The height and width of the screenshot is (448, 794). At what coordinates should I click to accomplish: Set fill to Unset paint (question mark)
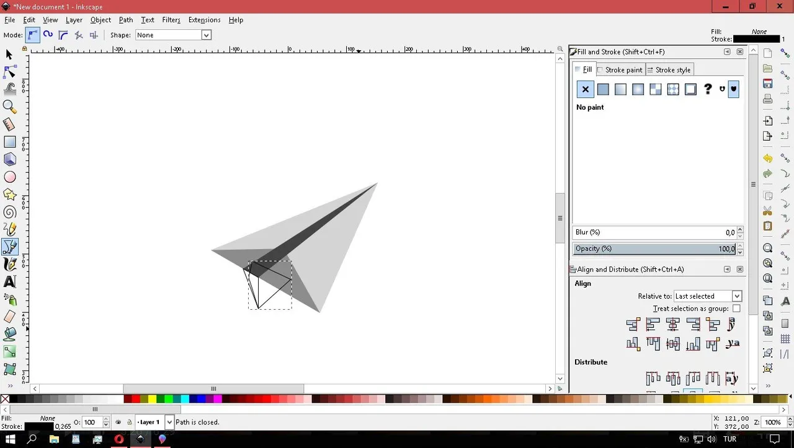tap(708, 89)
